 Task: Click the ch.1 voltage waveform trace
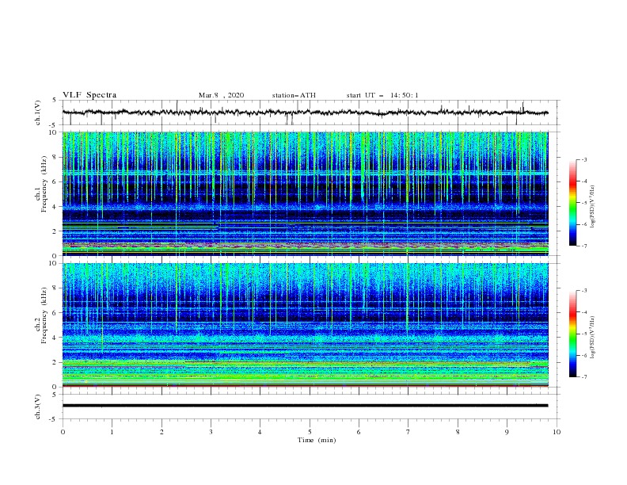[305, 113]
